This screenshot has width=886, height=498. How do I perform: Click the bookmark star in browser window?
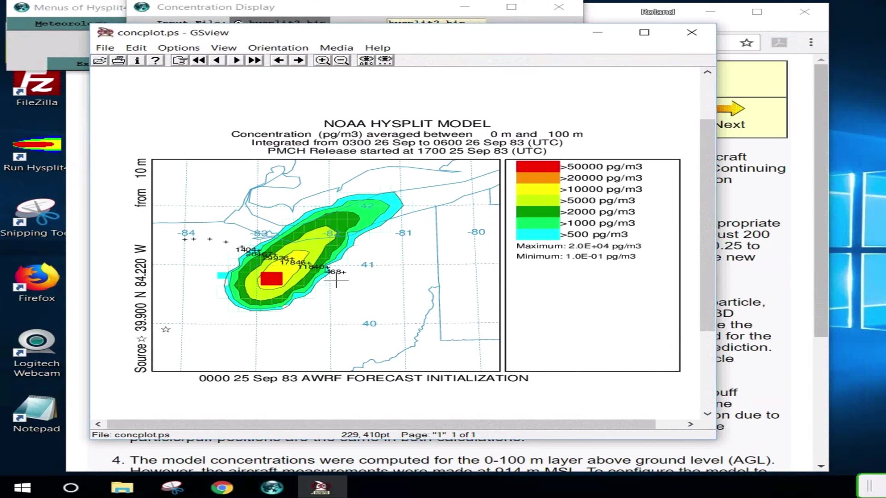746,43
